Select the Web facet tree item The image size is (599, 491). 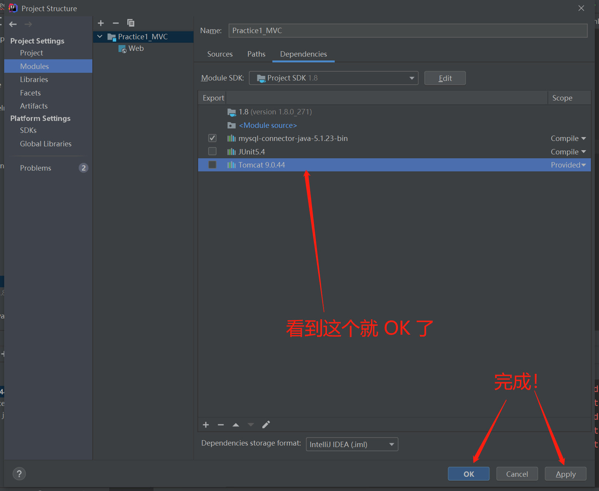point(136,49)
